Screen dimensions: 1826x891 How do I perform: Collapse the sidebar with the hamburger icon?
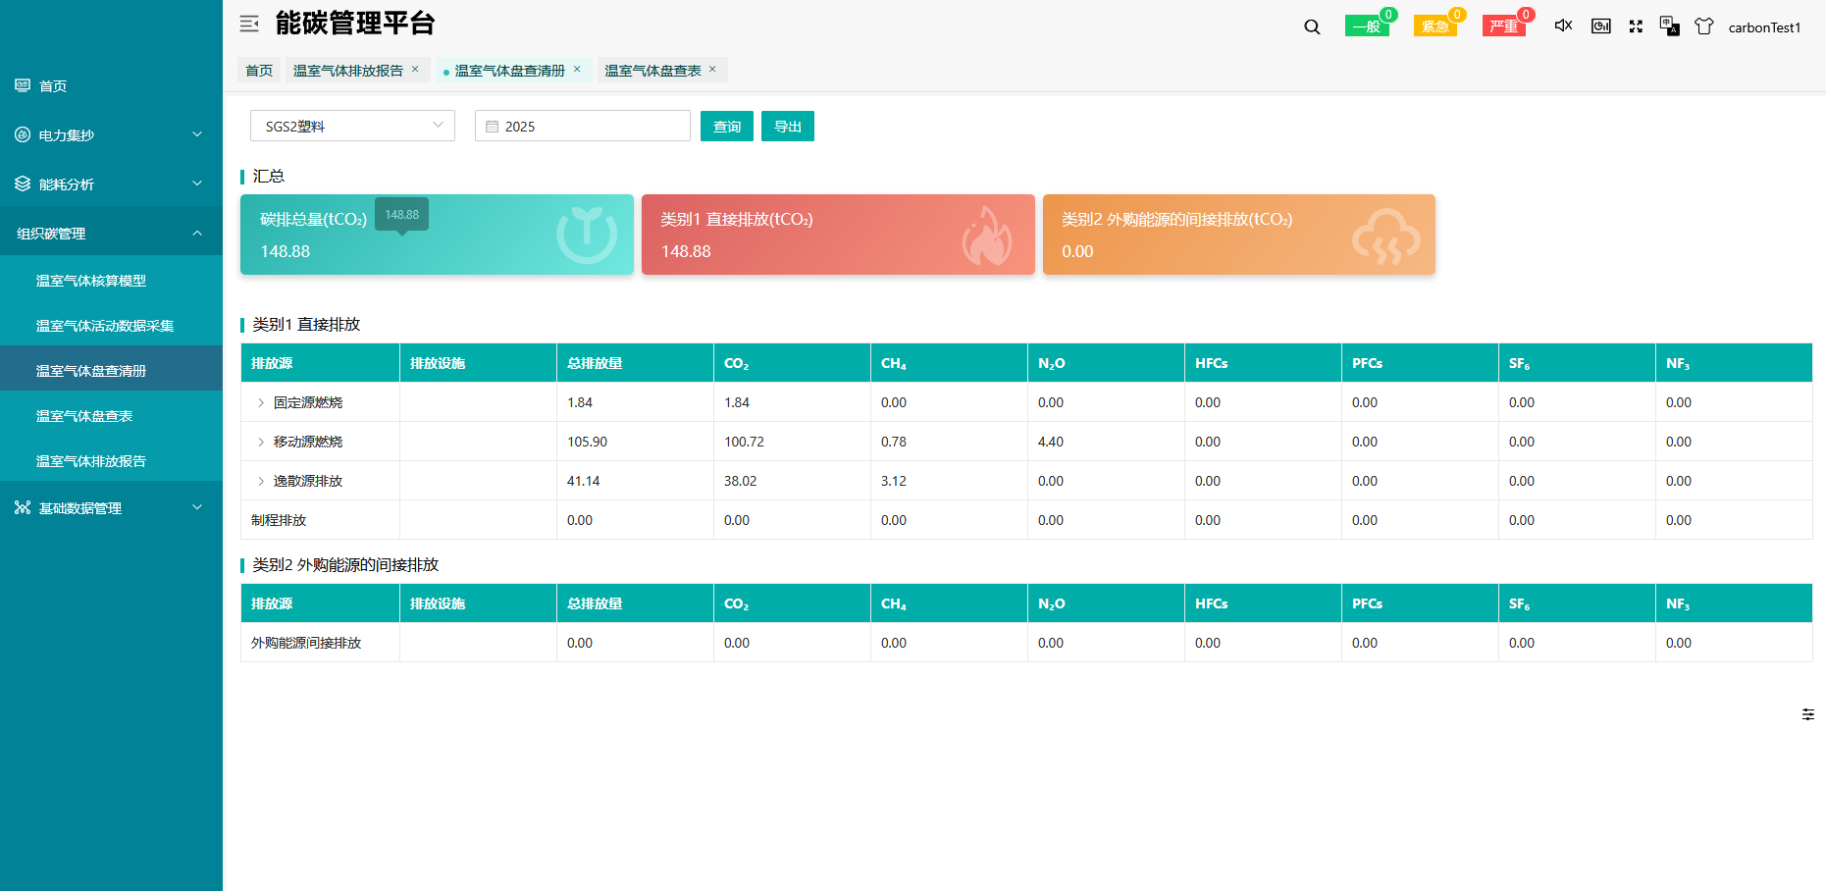(249, 24)
